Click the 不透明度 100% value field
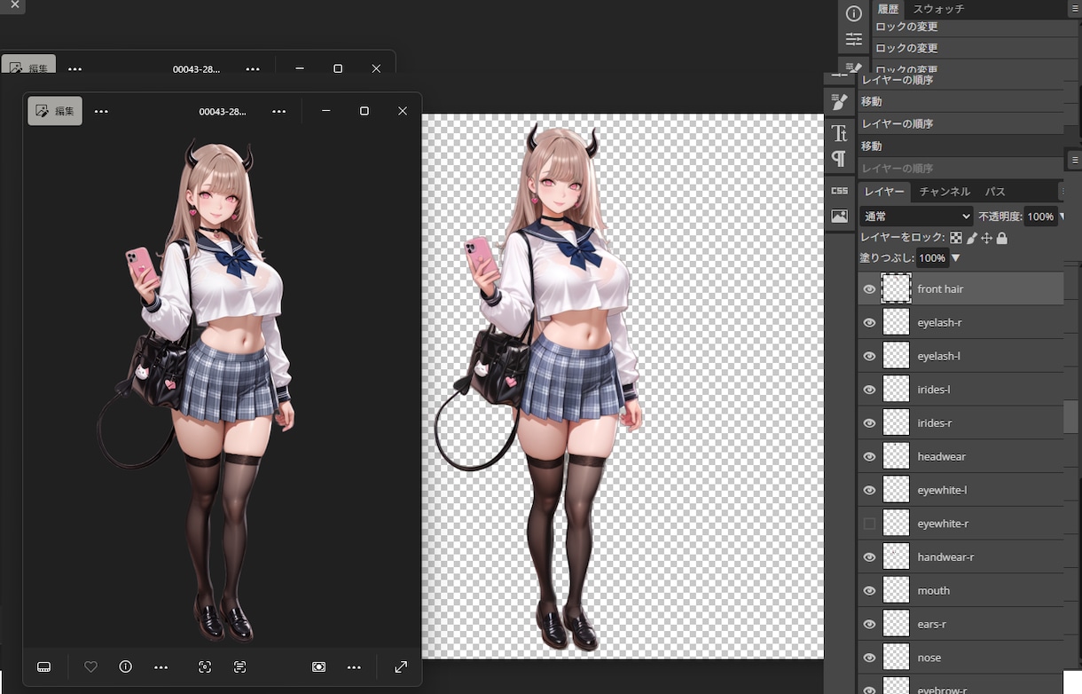The image size is (1082, 694). 1039,217
